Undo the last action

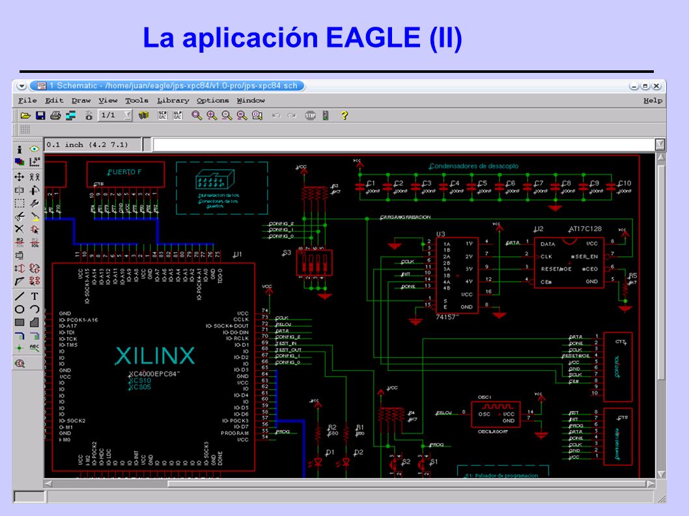point(276,115)
